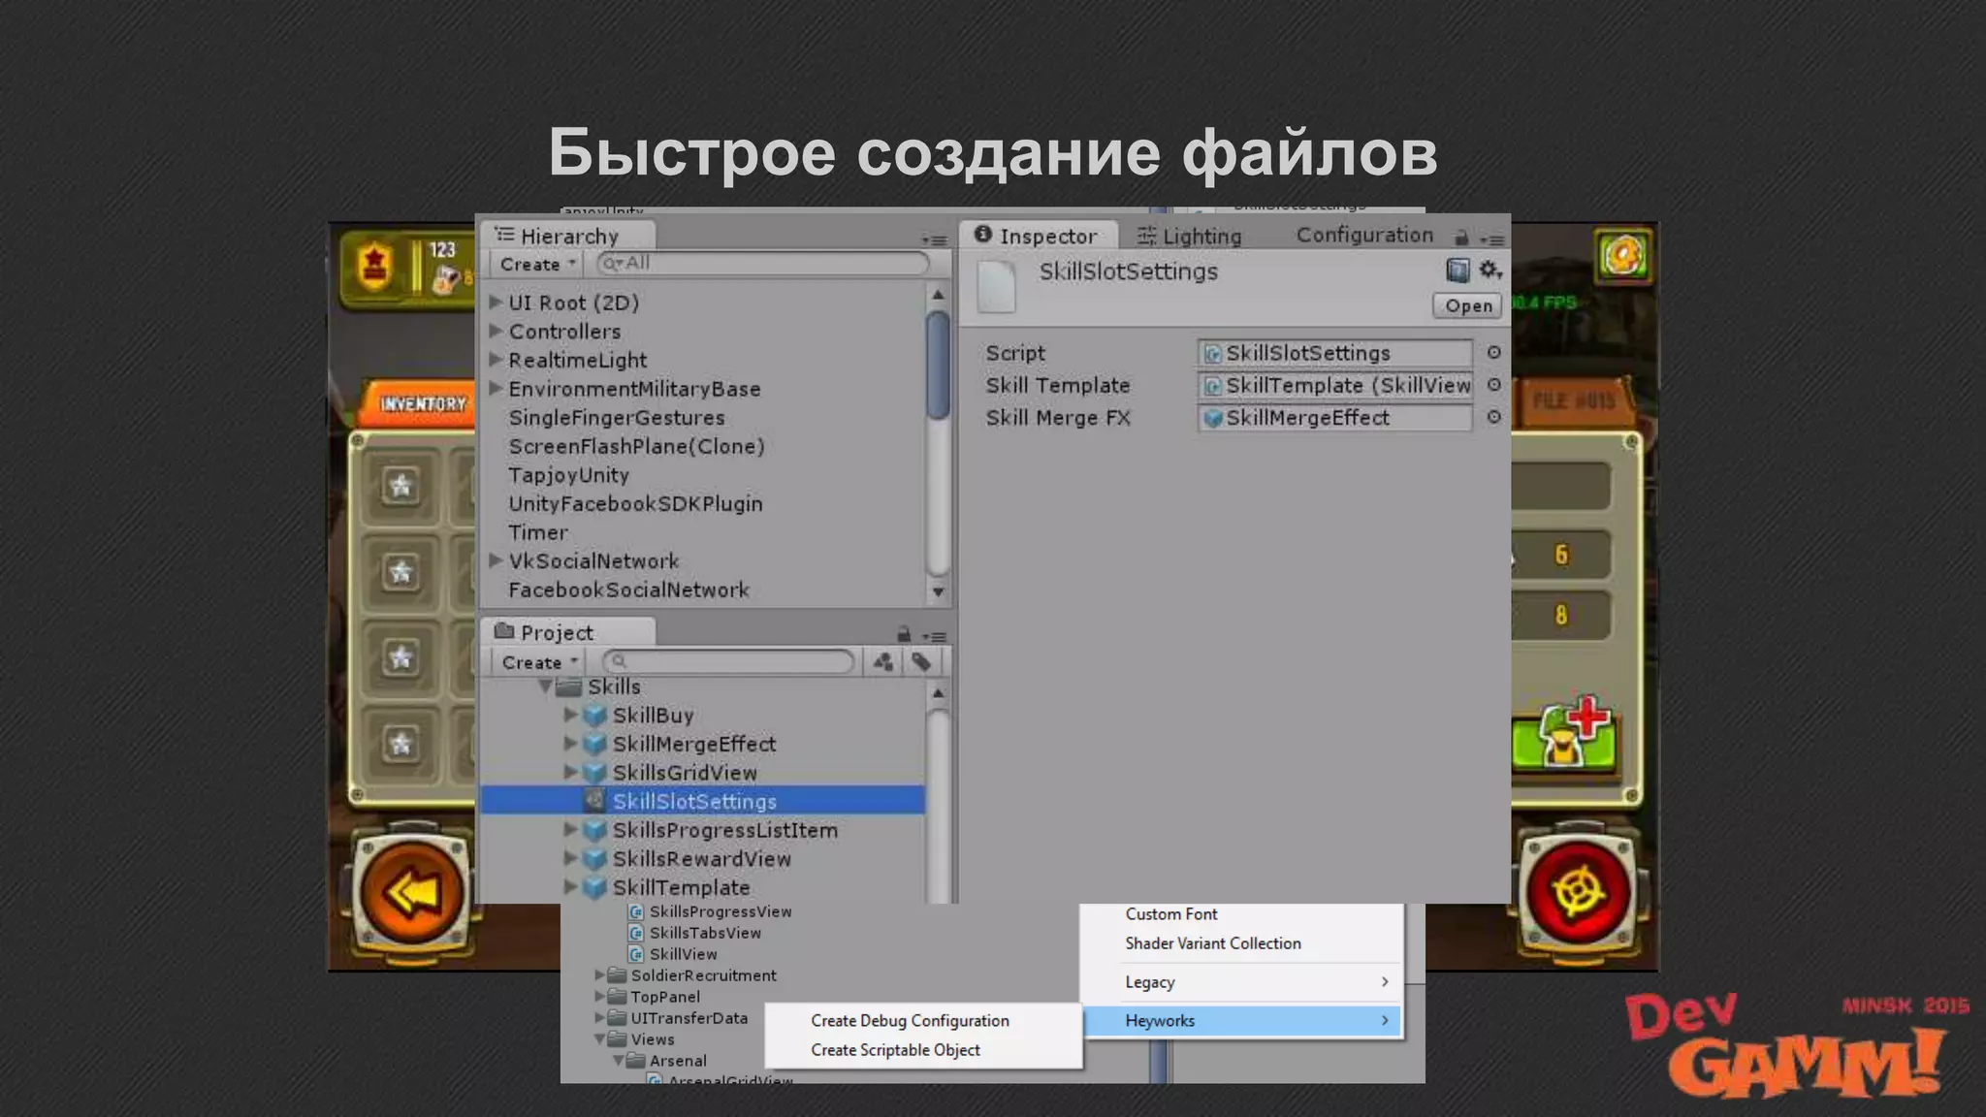The height and width of the screenshot is (1117, 1986).
Task: Open component help book icon
Action: point(1457,271)
